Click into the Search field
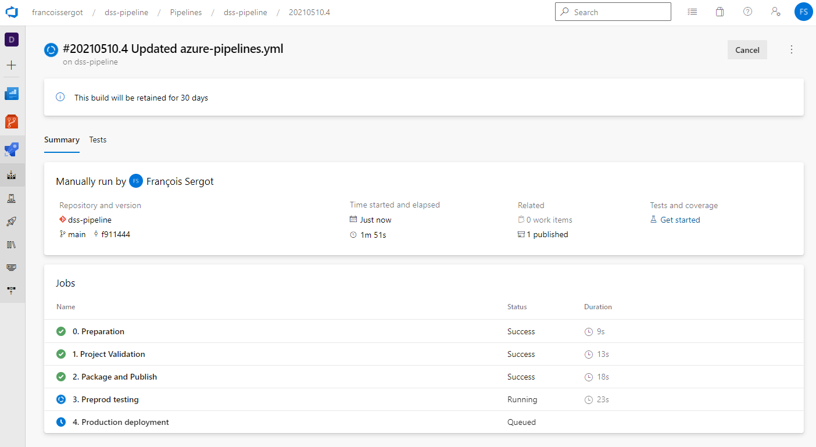816x447 pixels. pyautogui.click(x=613, y=12)
